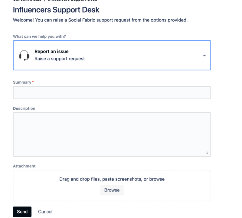Screen dimensions: 242x218
Task: Click the red required asterisk by Summary
Action: tap(33, 82)
